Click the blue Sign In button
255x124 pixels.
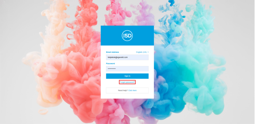coord(127,76)
